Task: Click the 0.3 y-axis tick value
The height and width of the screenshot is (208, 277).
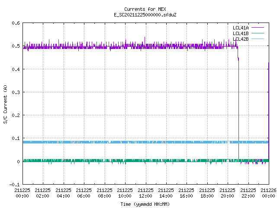Action: 16,92
